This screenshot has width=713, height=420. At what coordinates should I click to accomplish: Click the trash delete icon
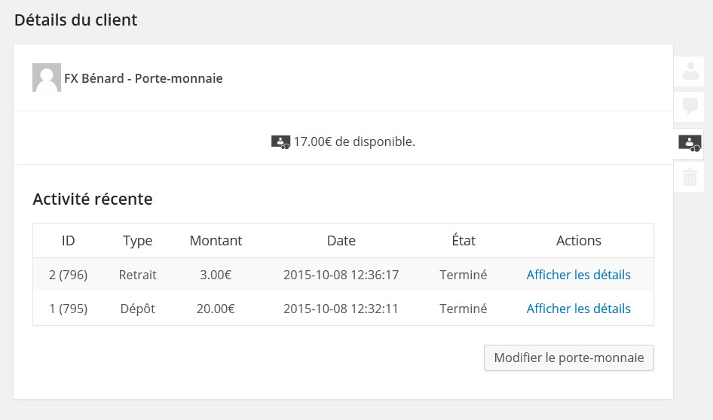690,178
